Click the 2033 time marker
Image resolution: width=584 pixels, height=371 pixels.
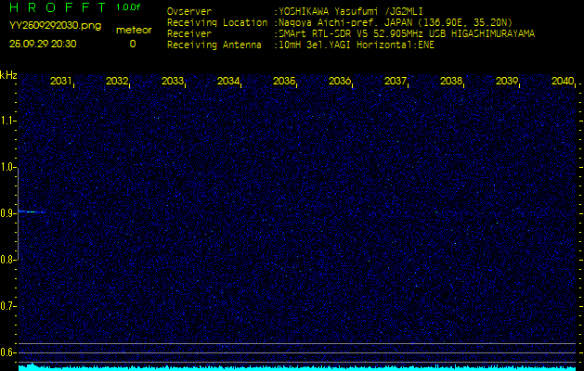[173, 82]
